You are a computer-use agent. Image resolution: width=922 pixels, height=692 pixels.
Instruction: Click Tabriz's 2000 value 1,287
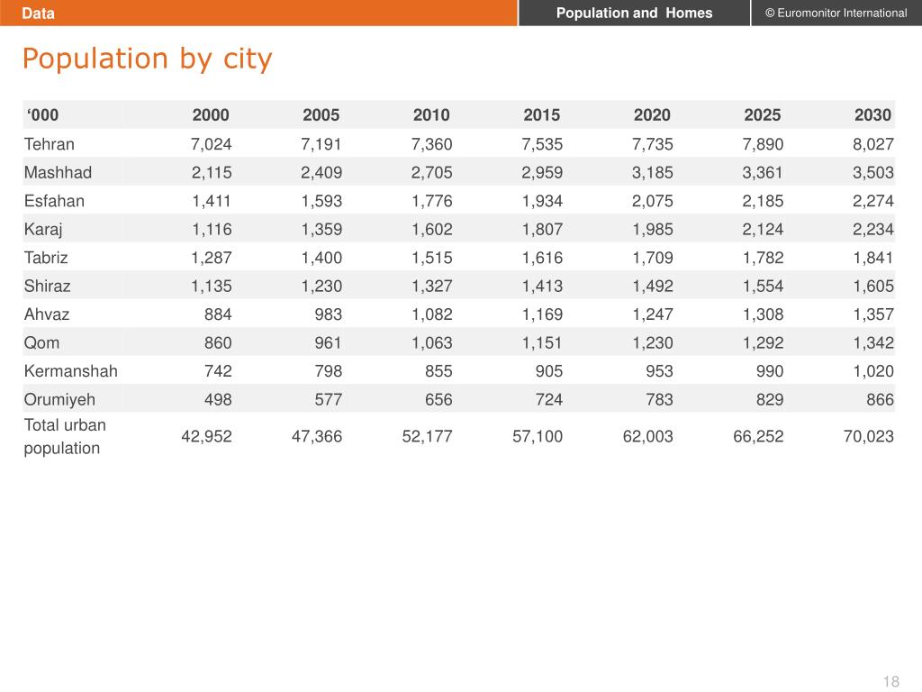pos(212,258)
